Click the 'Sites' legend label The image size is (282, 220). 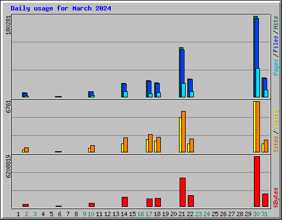275,144
